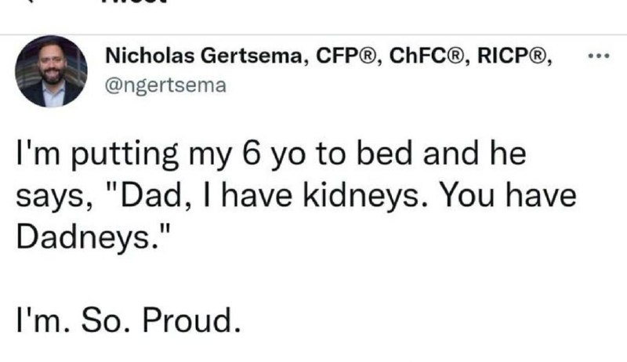Image resolution: width=627 pixels, height=362 pixels.
Task: Click the RICP registered trademark symbol
Action: click(x=538, y=56)
